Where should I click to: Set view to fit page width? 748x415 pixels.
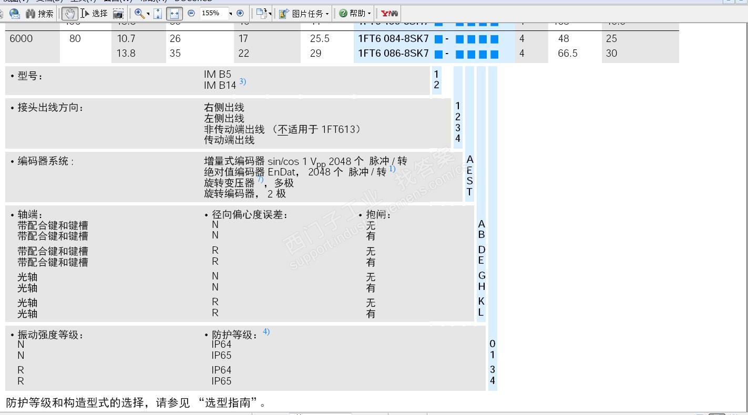[x=175, y=14]
